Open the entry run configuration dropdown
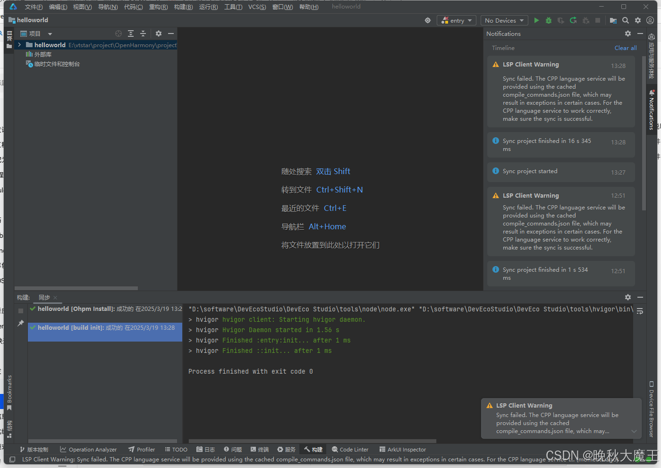This screenshot has width=661, height=468. click(456, 20)
